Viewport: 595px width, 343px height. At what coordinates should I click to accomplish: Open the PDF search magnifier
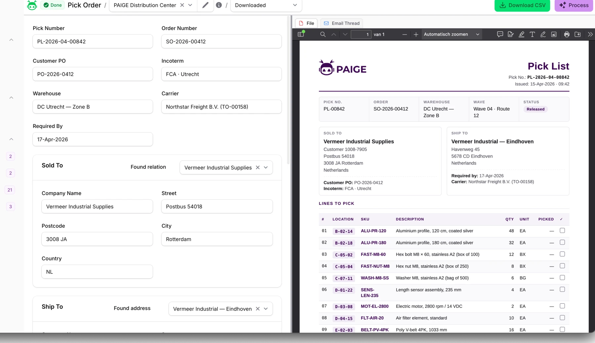pyautogui.click(x=323, y=34)
